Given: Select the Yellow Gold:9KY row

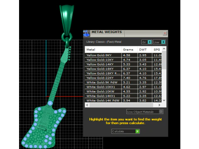Looking at the screenshot, I should tap(123, 55).
